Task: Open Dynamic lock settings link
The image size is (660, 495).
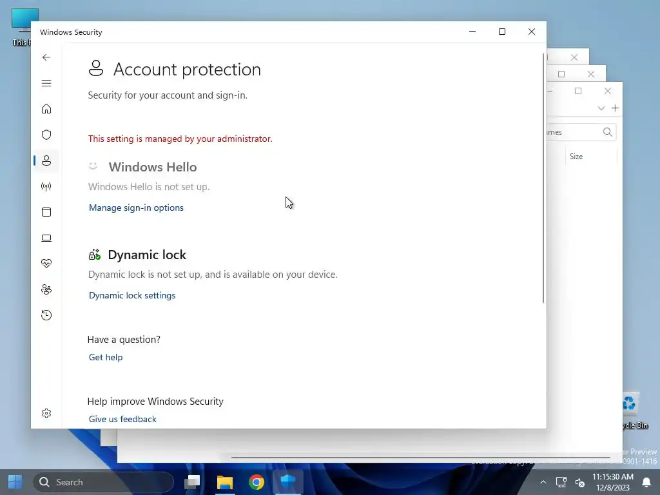Action: point(132,295)
